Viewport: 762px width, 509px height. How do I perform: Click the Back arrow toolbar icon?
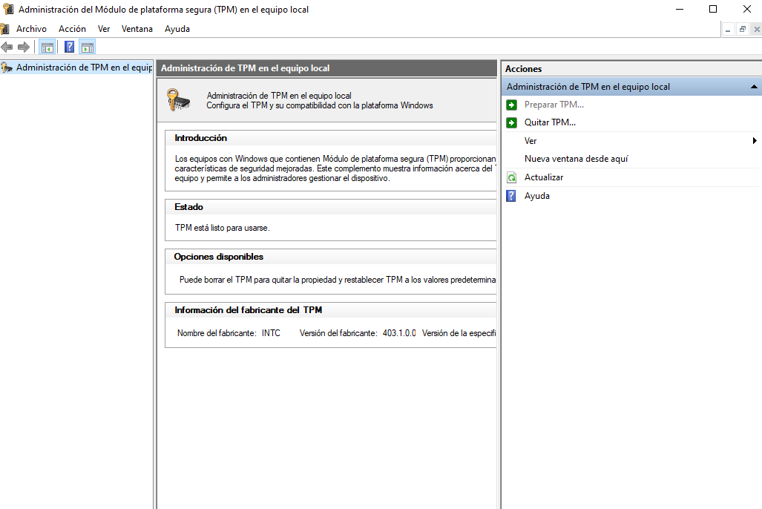[x=7, y=47]
